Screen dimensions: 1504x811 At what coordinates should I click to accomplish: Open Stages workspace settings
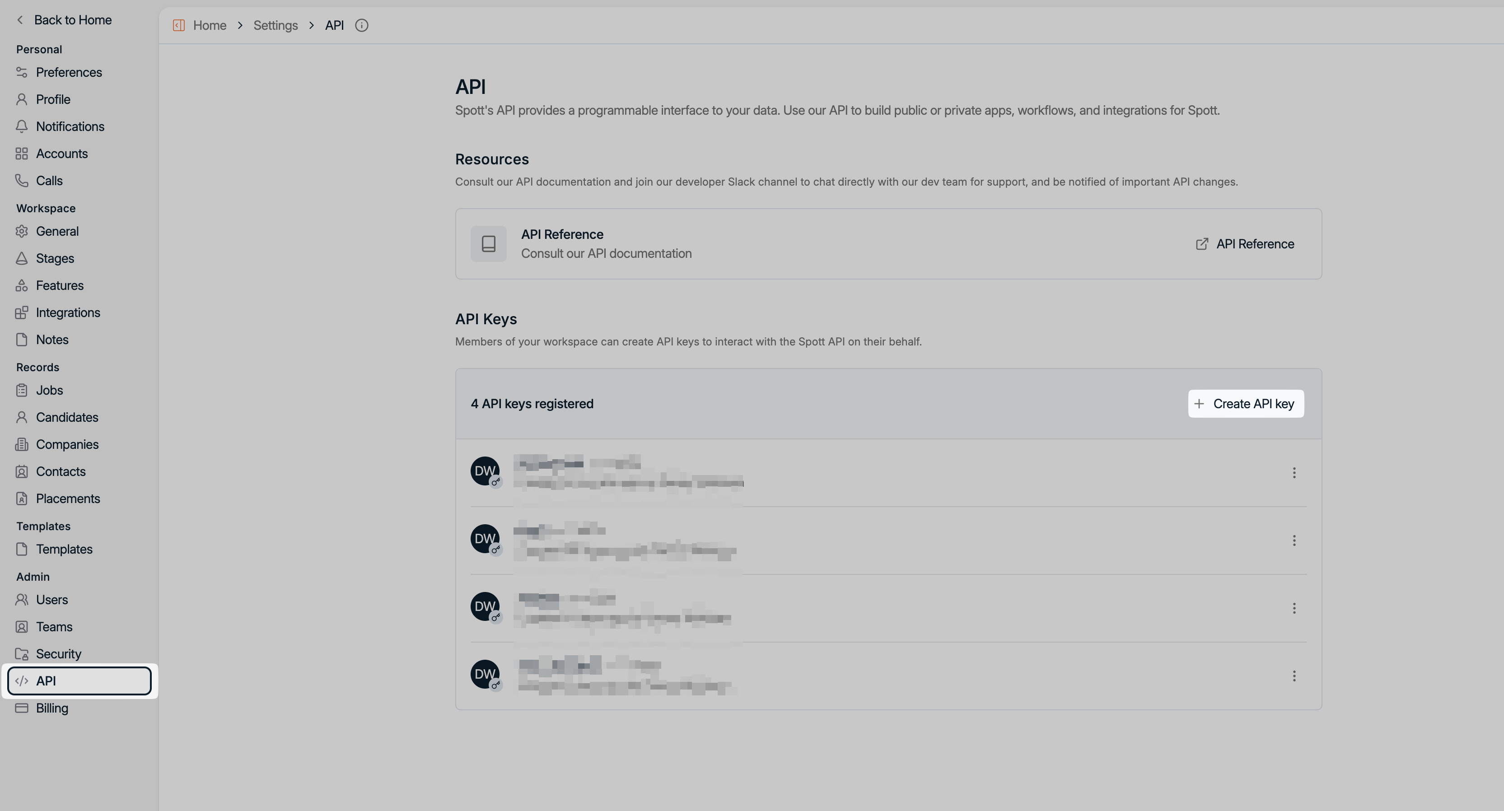point(55,258)
